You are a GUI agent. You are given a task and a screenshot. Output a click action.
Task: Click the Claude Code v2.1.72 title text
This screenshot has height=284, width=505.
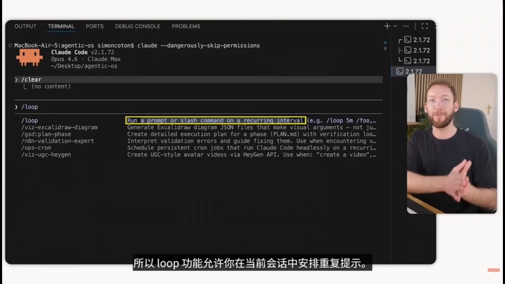click(83, 52)
